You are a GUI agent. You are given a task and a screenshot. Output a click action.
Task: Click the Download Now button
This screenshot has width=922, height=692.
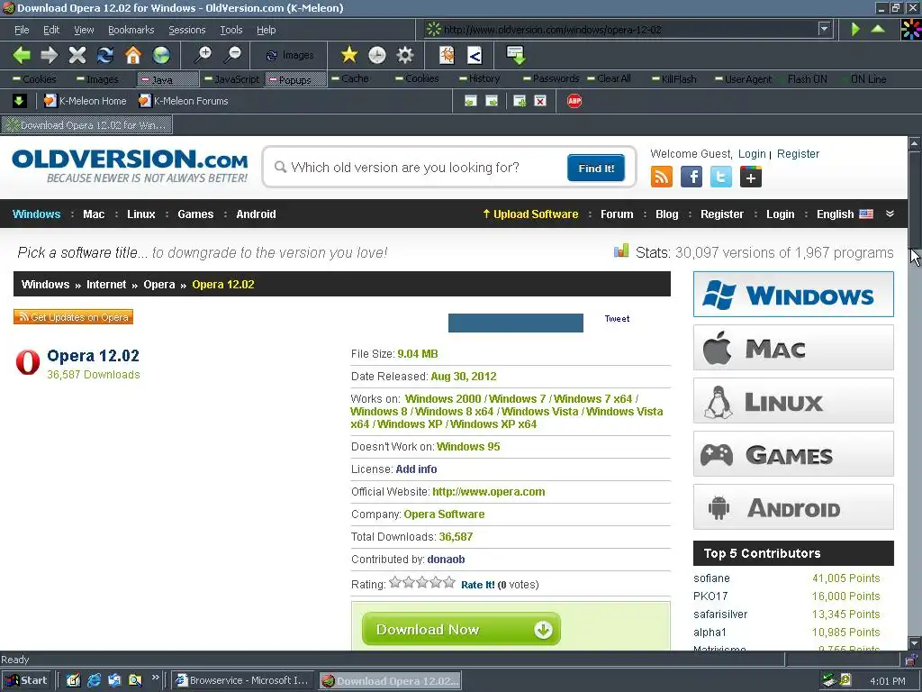pyautogui.click(x=461, y=629)
